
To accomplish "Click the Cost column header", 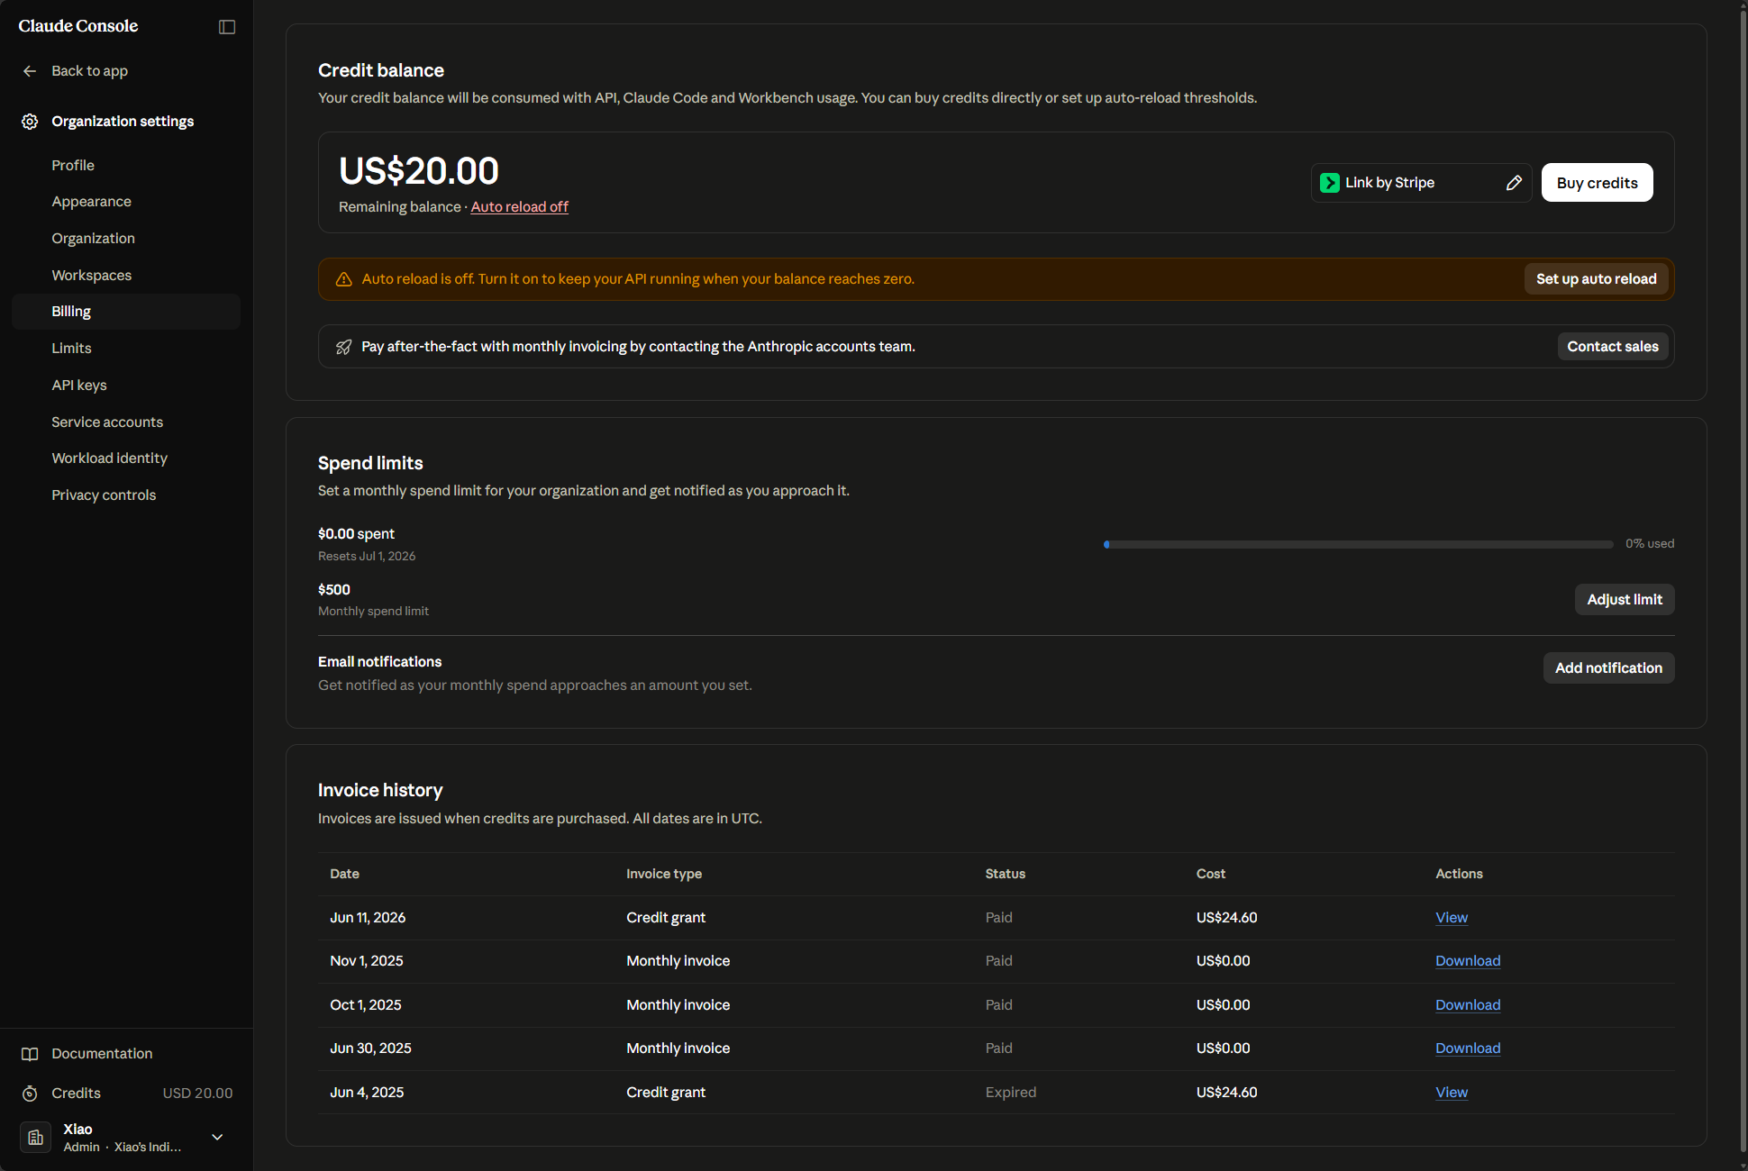I will (x=1211, y=874).
